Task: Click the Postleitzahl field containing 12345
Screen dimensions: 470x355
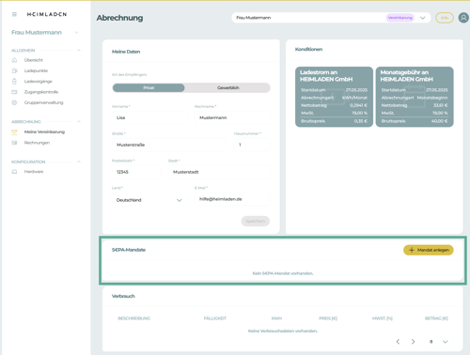Action: point(136,172)
